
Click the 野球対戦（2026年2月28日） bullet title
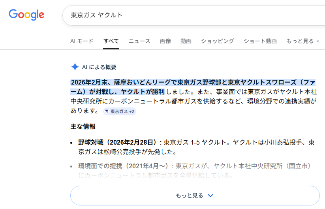coord(119,142)
